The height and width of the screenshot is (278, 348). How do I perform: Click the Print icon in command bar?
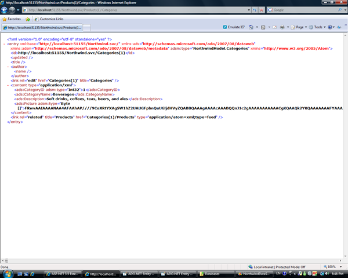tap(282, 27)
